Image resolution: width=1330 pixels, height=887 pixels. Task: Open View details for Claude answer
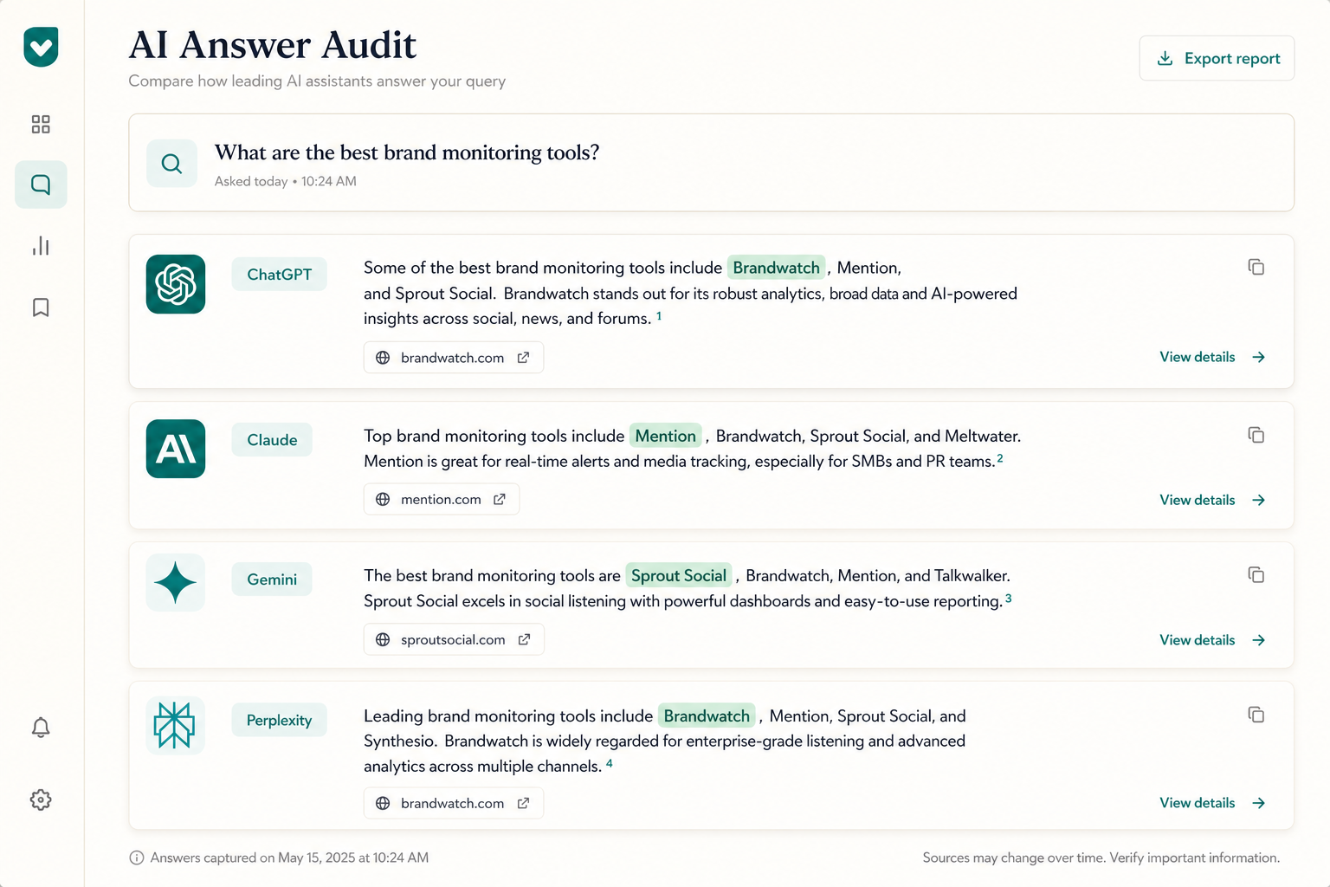point(1212,500)
